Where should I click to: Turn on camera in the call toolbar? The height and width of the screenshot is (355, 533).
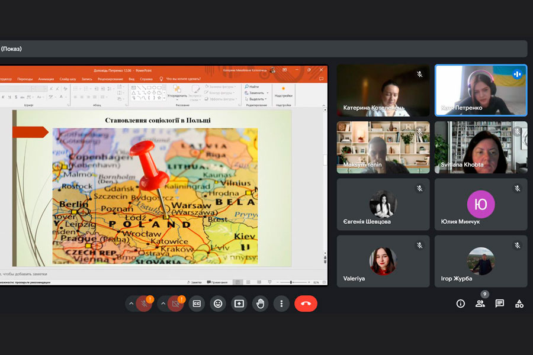176,304
